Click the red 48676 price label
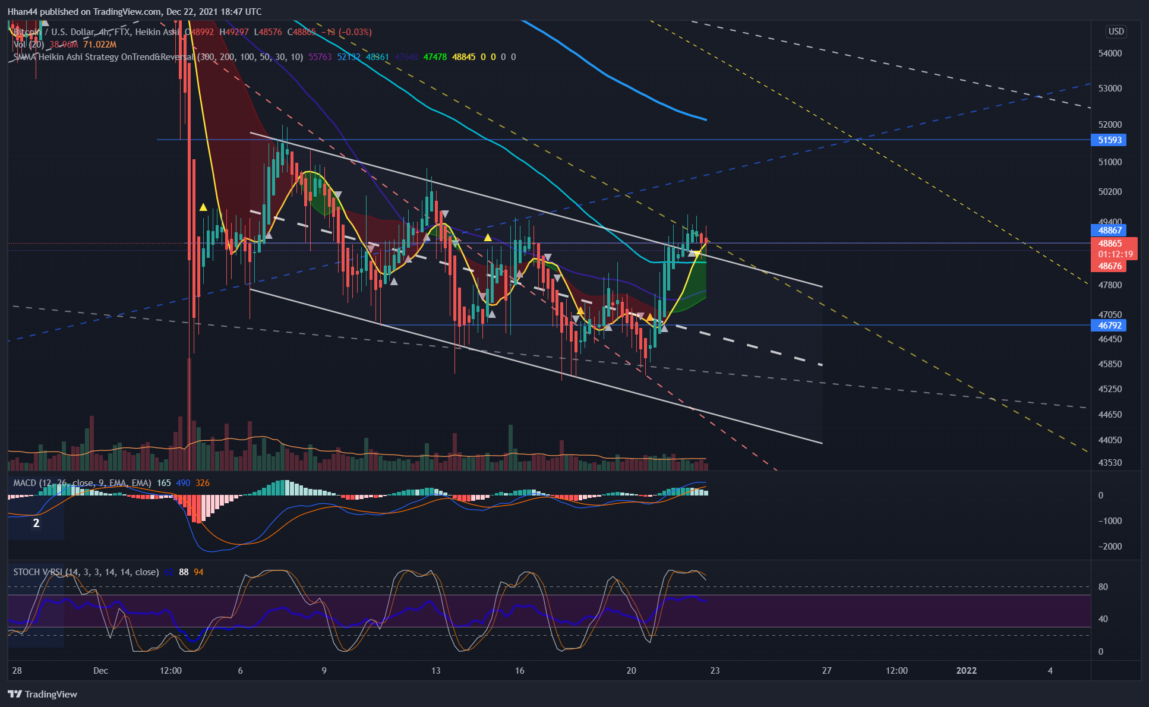Screen dimensions: 1149x707 click(1109, 266)
